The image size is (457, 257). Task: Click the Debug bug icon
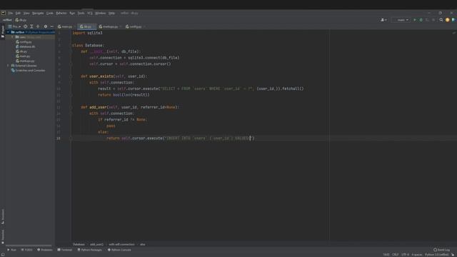click(421, 20)
